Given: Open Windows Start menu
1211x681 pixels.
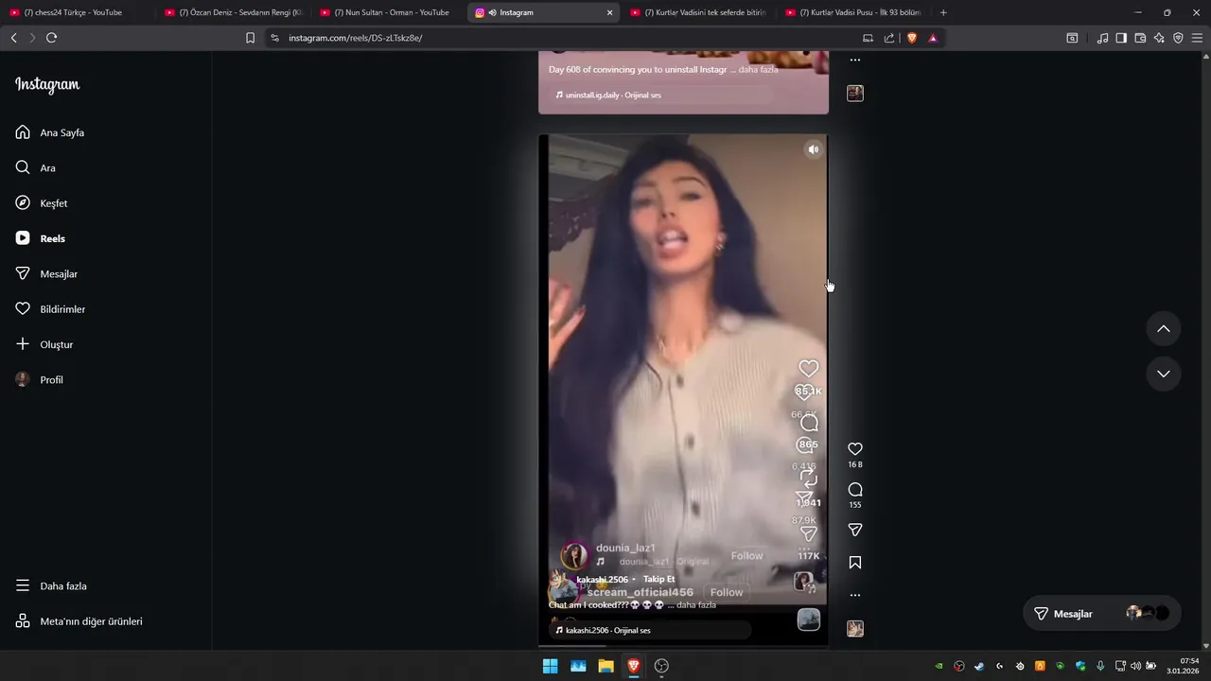Looking at the screenshot, I should pos(550,666).
